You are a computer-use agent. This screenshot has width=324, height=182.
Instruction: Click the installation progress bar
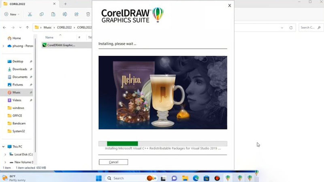[162, 144]
